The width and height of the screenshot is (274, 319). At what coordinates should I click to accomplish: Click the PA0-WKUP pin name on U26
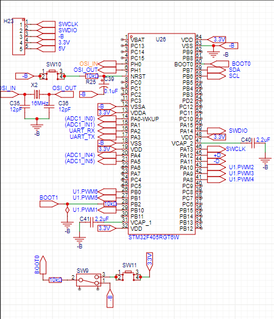click(x=145, y=119)
